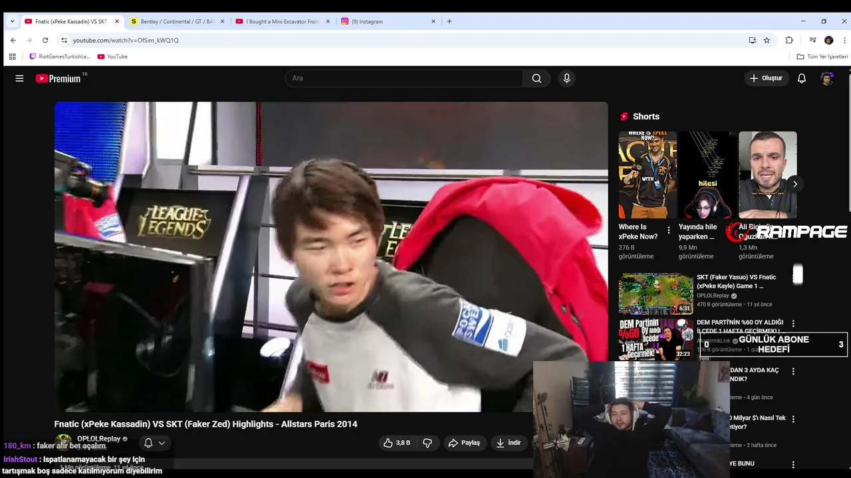
Task: Download the video with İndir
Action: 509,443
